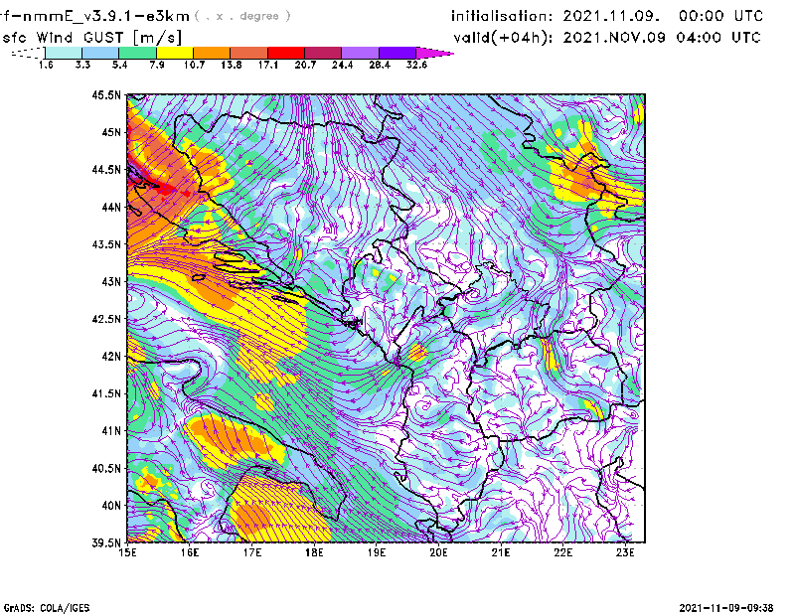Click the longitude label "17E"
The image size is (795, 614).
coord(252,552)
